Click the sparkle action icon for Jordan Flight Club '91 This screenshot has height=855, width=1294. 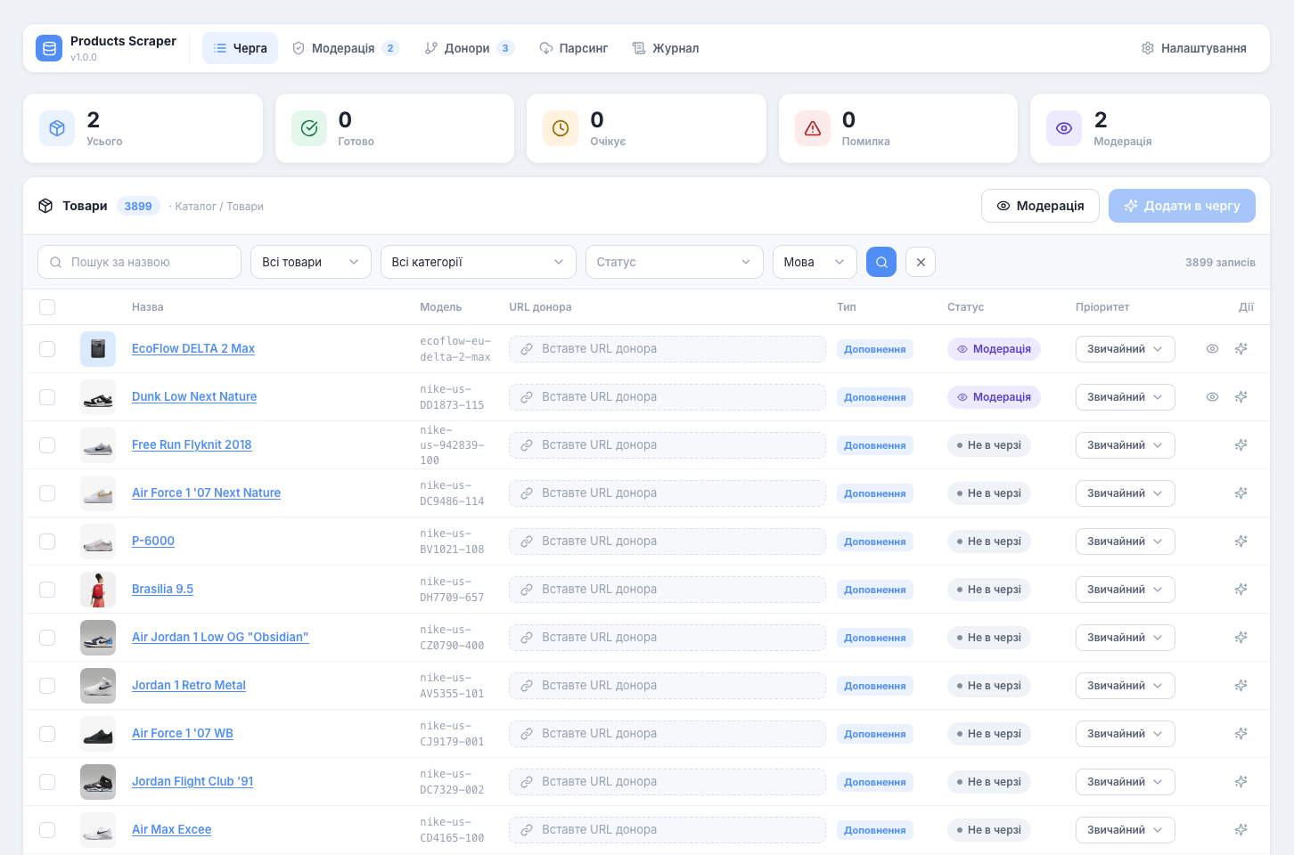[1241, 782]
